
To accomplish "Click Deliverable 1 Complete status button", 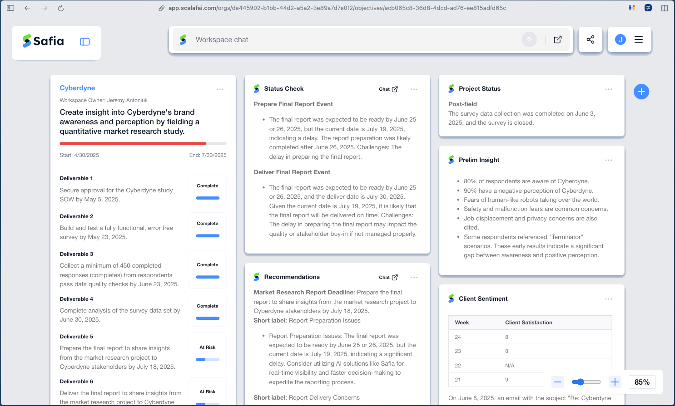I will pos(208,191).
